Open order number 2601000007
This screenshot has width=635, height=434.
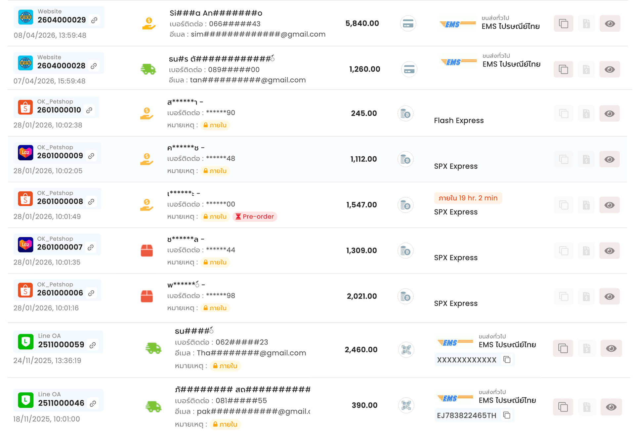click(60, 247)
